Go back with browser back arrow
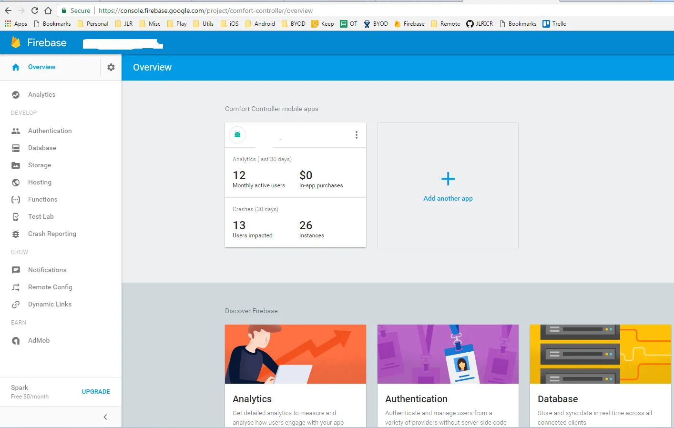The height and width of the screenshot is (428, 674). point(8,10)
